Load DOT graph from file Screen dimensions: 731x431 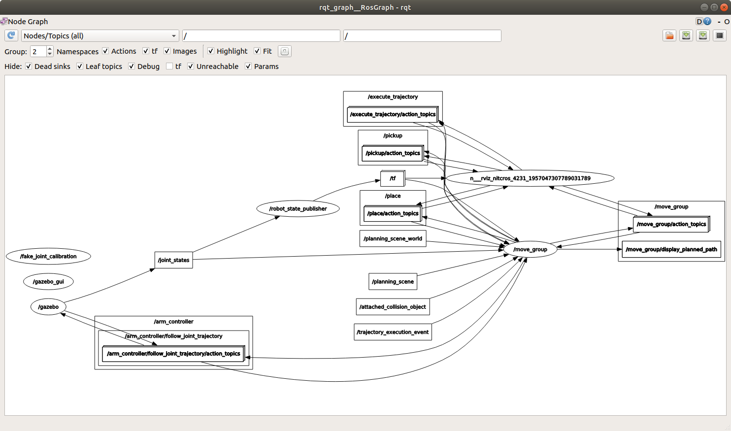click(669, 35)
